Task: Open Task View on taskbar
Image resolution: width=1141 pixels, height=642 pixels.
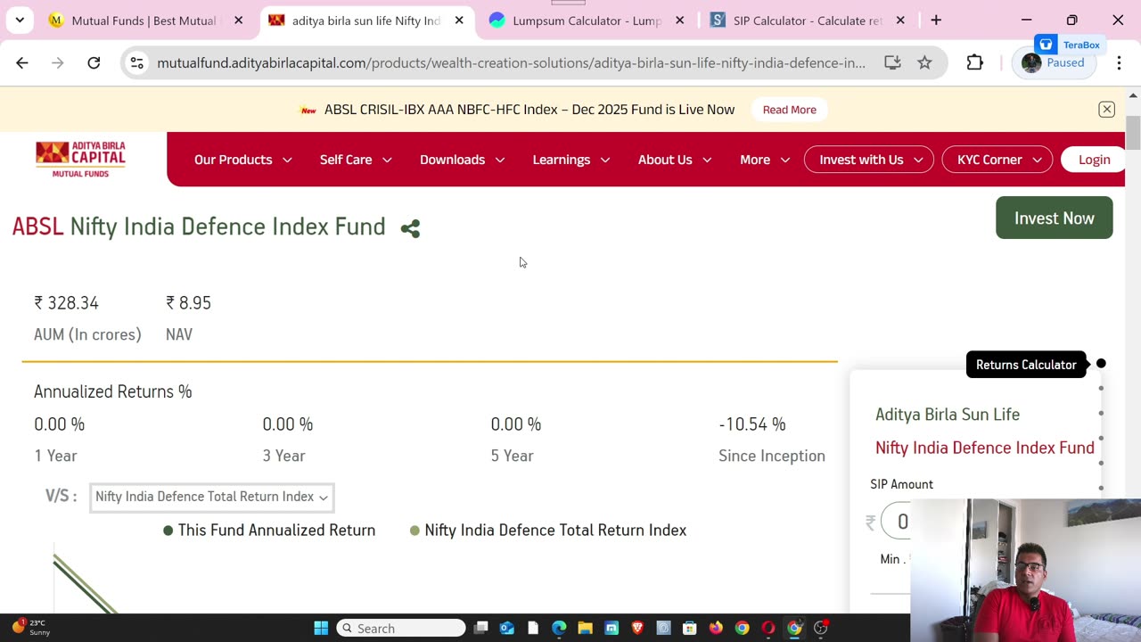Action: [481, 628]
